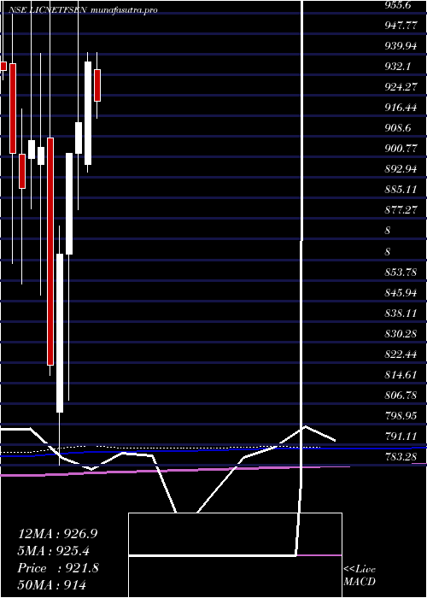Click the 853.78 price axis label
This screenshot has height=598, width=427.
[401, 273]
